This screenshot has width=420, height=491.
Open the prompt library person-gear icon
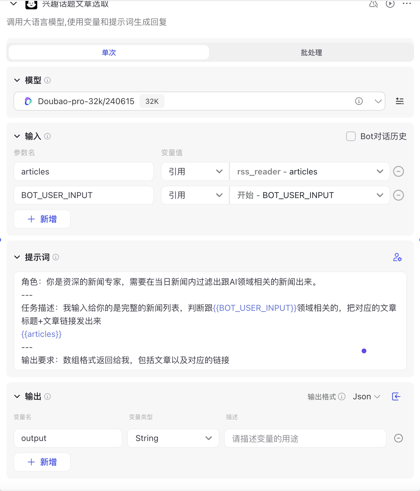coord(397,257)
